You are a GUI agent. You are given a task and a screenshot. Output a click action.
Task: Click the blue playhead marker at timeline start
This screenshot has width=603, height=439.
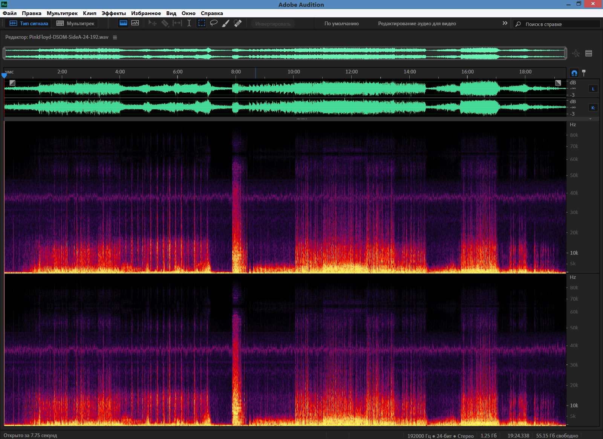(x=4, y=75)
